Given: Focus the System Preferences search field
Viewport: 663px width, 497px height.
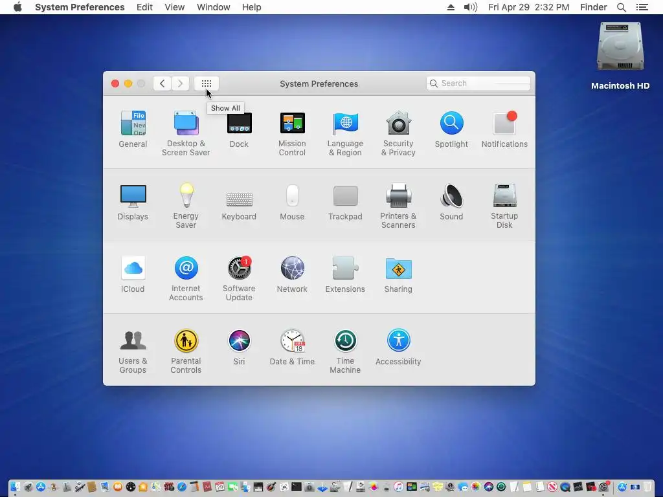Looking at the screenshot, I should pos(478,83).
